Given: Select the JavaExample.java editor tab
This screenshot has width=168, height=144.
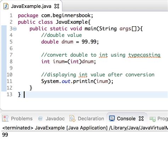Looking at the screenshot, I should point(31,6).
